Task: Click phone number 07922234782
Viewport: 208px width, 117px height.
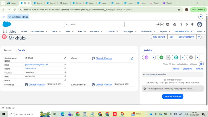Action: 31,68
